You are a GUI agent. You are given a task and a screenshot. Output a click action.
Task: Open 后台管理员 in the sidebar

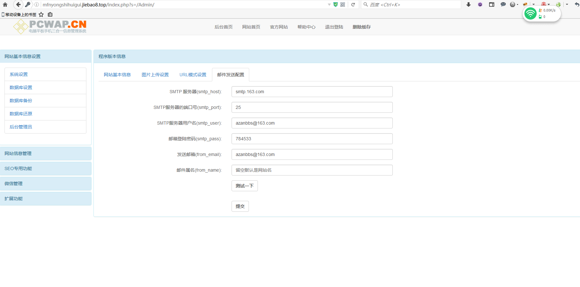[x=45, y=127]
